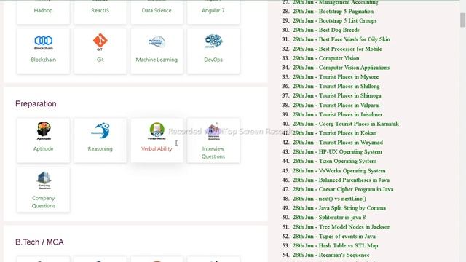
Task: Open Tourist Places in Jaisalmer
Action: [338, 114]
